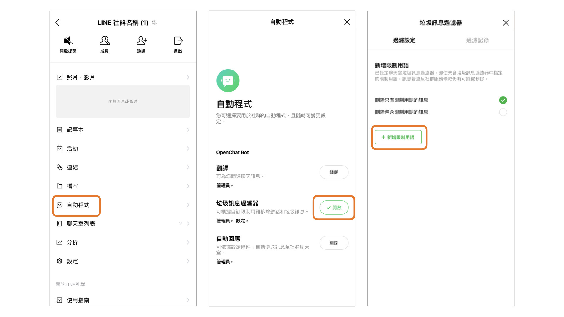The width and height of the screenshot is (564, 317).
Task: Click 管理員 link under 自動回應
Action: pos(225,262)
